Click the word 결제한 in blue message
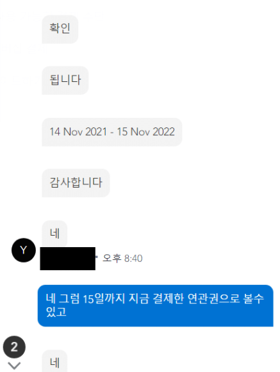The image size is (280, 372). (x=168, y=299)
